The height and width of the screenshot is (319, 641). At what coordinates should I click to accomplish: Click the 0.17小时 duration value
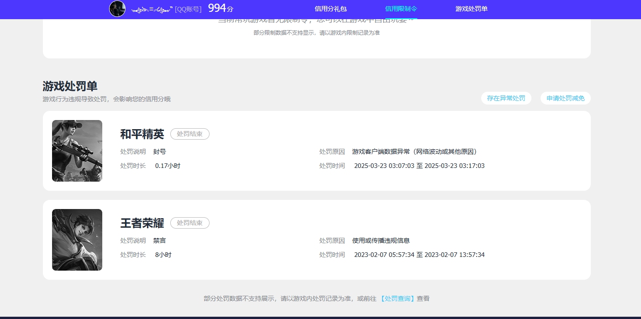[168, 166]
